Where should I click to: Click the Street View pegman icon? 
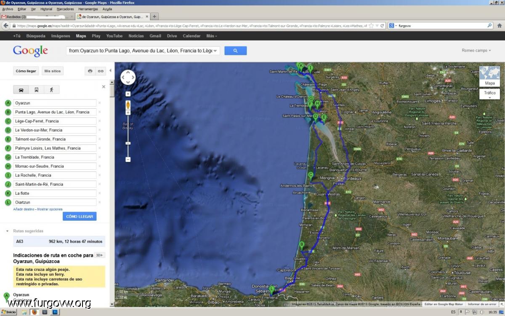point(128,105)
